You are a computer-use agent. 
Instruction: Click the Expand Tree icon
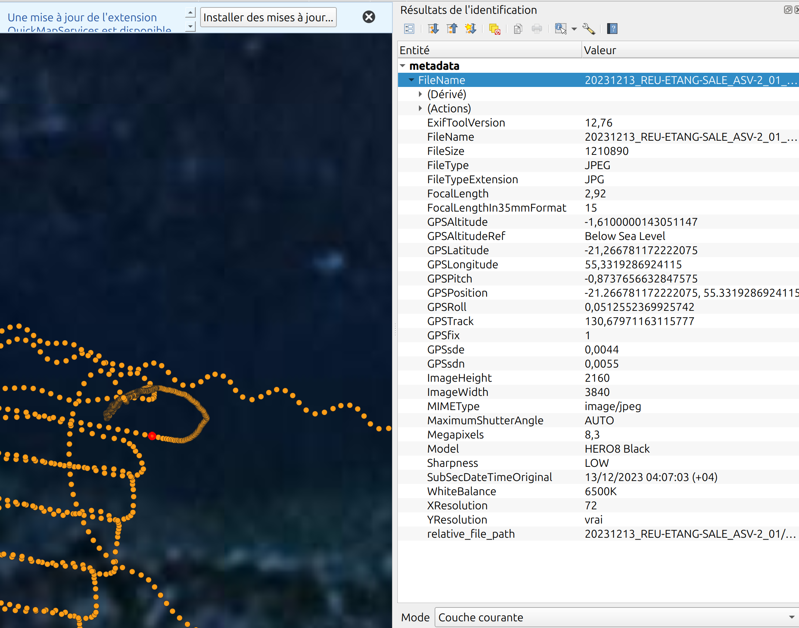point(433,29)
